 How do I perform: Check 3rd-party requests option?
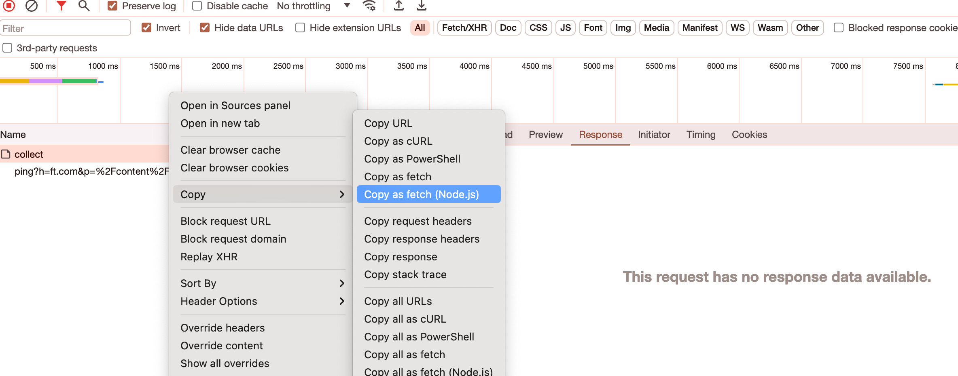coord(7,48)
